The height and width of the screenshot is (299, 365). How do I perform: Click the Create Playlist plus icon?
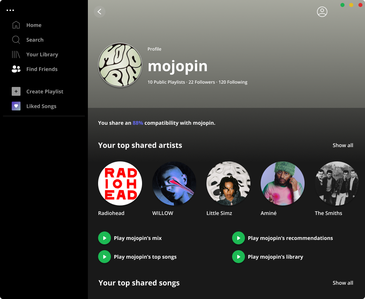[16, 91]
